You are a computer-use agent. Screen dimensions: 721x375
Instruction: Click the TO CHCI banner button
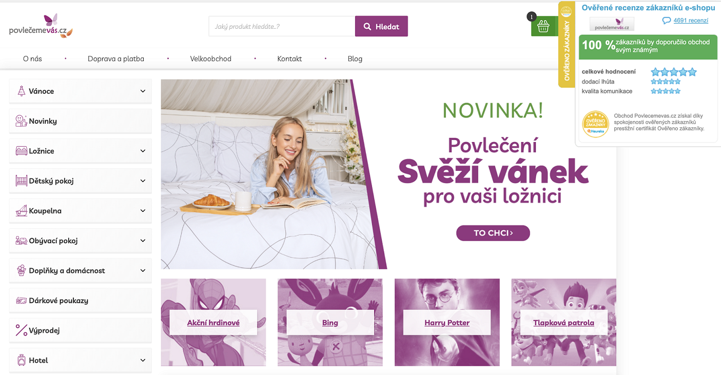click(493, 233)
